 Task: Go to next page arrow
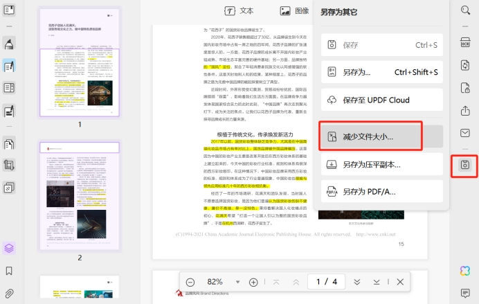point(356,282)
